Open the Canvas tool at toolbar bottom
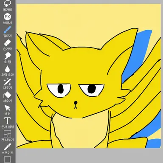The width and height of the screenshot is (163, 163). coord(7,160)
